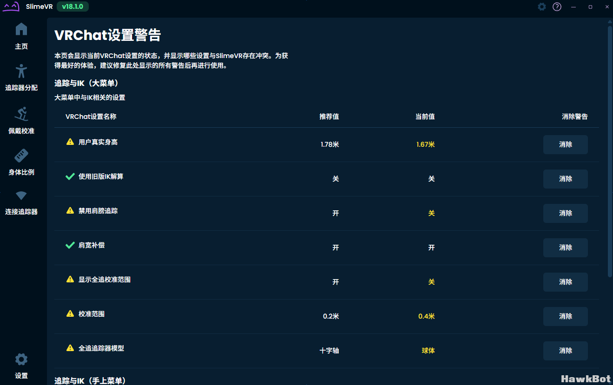Dismiss the 用户真实身高 warning with 消除

[x=566, y=144]
